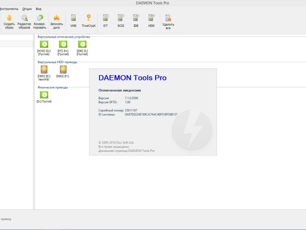The height and width of the screenshot is (230, 306).
Task: Click the VHD toolbar icon
Action: (x=73, y=21)
